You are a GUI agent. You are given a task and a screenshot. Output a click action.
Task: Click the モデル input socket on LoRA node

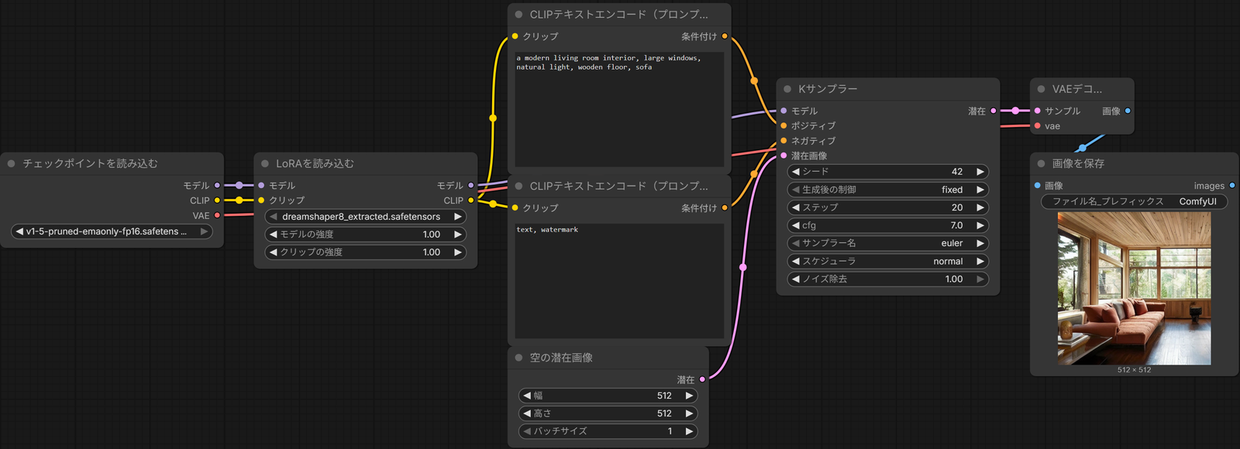(x=261, y=185)
